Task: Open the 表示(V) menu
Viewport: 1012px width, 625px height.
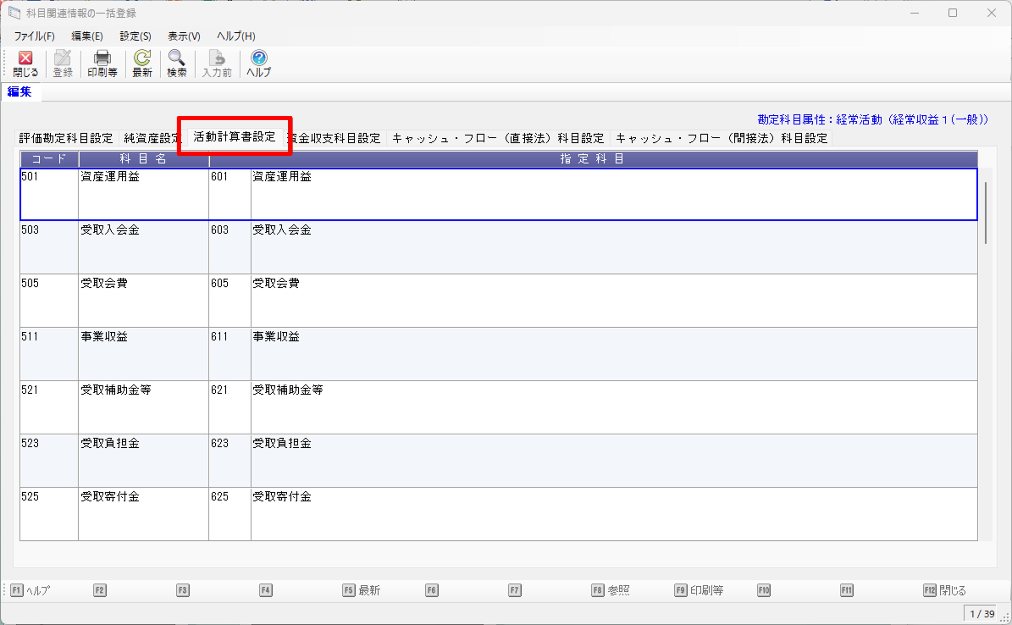Action: pyautogui.click(x=184, y=37)
